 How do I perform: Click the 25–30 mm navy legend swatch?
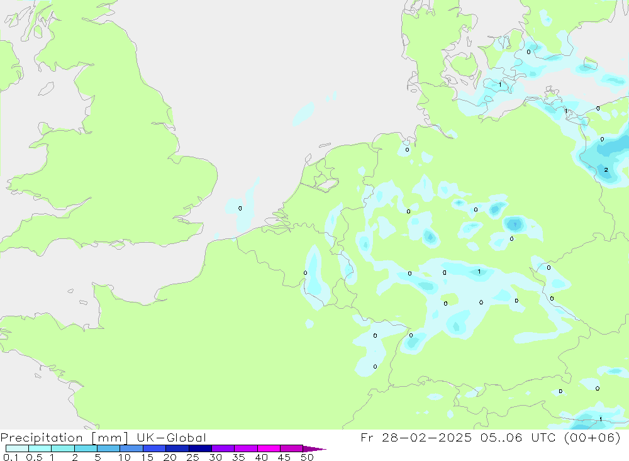pos(200,448)
